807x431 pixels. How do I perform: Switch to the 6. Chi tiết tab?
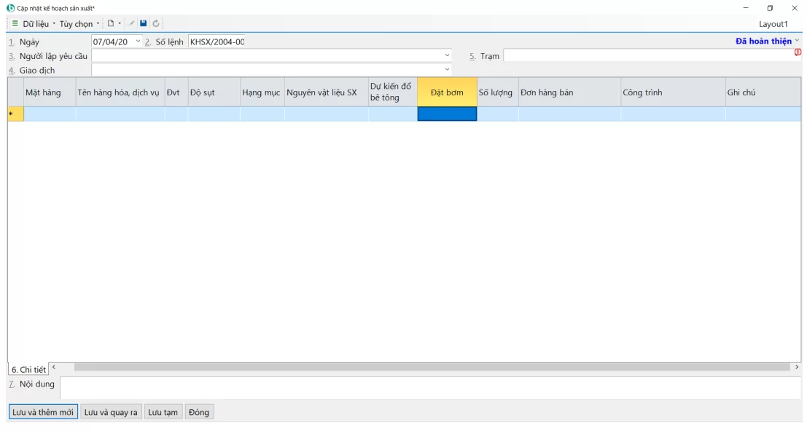pyautogui.click(x=28, y=370)
